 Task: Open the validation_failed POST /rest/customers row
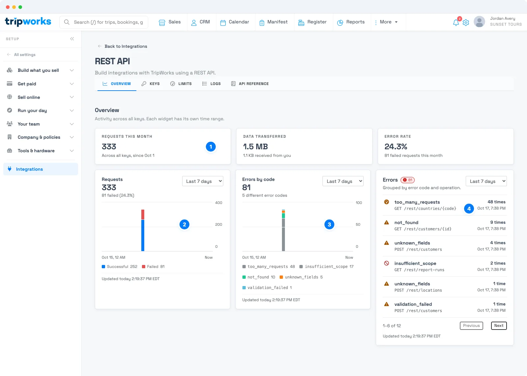[x=445, y=307]
